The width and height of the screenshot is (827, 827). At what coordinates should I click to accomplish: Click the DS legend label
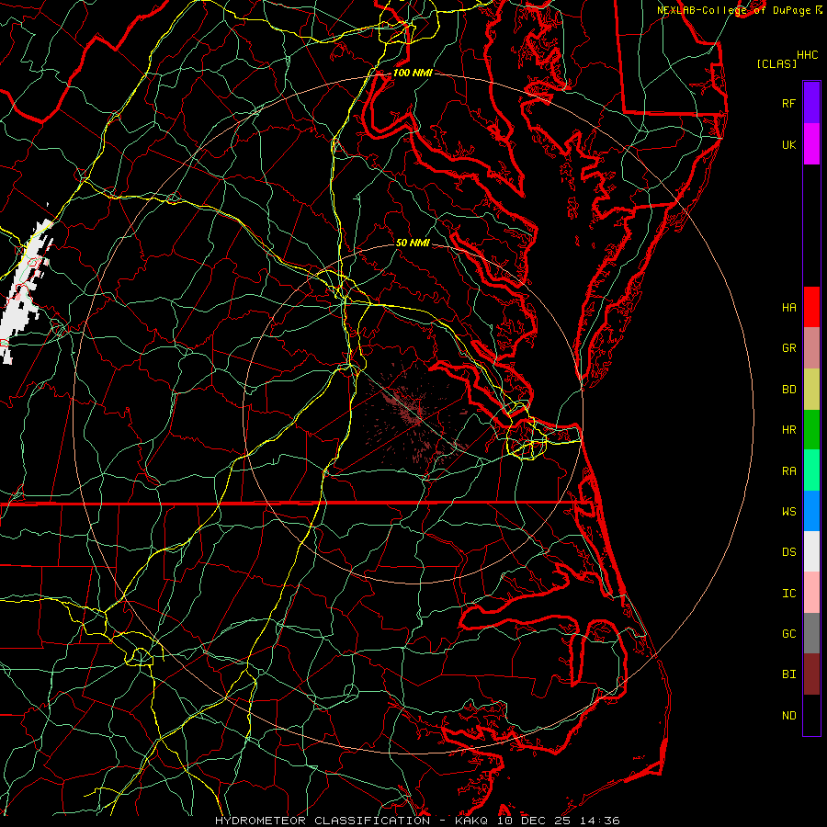788,552
